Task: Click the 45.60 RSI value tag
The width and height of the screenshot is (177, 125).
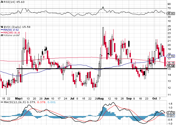Action: click(171, 13)
